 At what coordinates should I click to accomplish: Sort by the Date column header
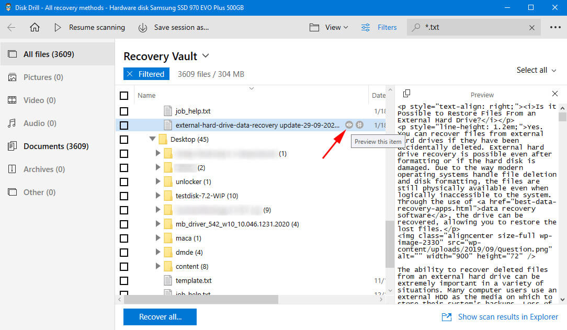click(379, 95)
